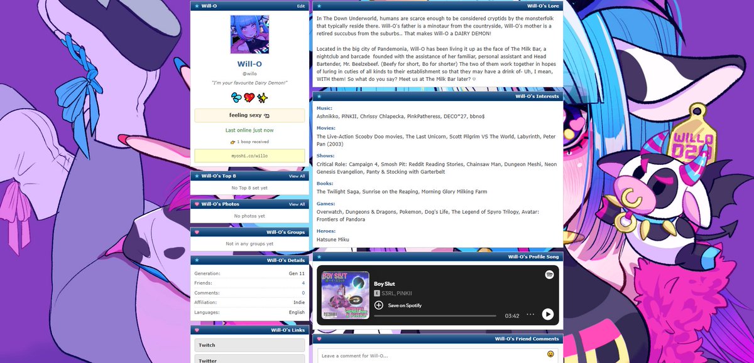Click the star icon in the Will-O name header
Image resolution: width=754 pixels, height=363 pixels.
tap(197, 6)
